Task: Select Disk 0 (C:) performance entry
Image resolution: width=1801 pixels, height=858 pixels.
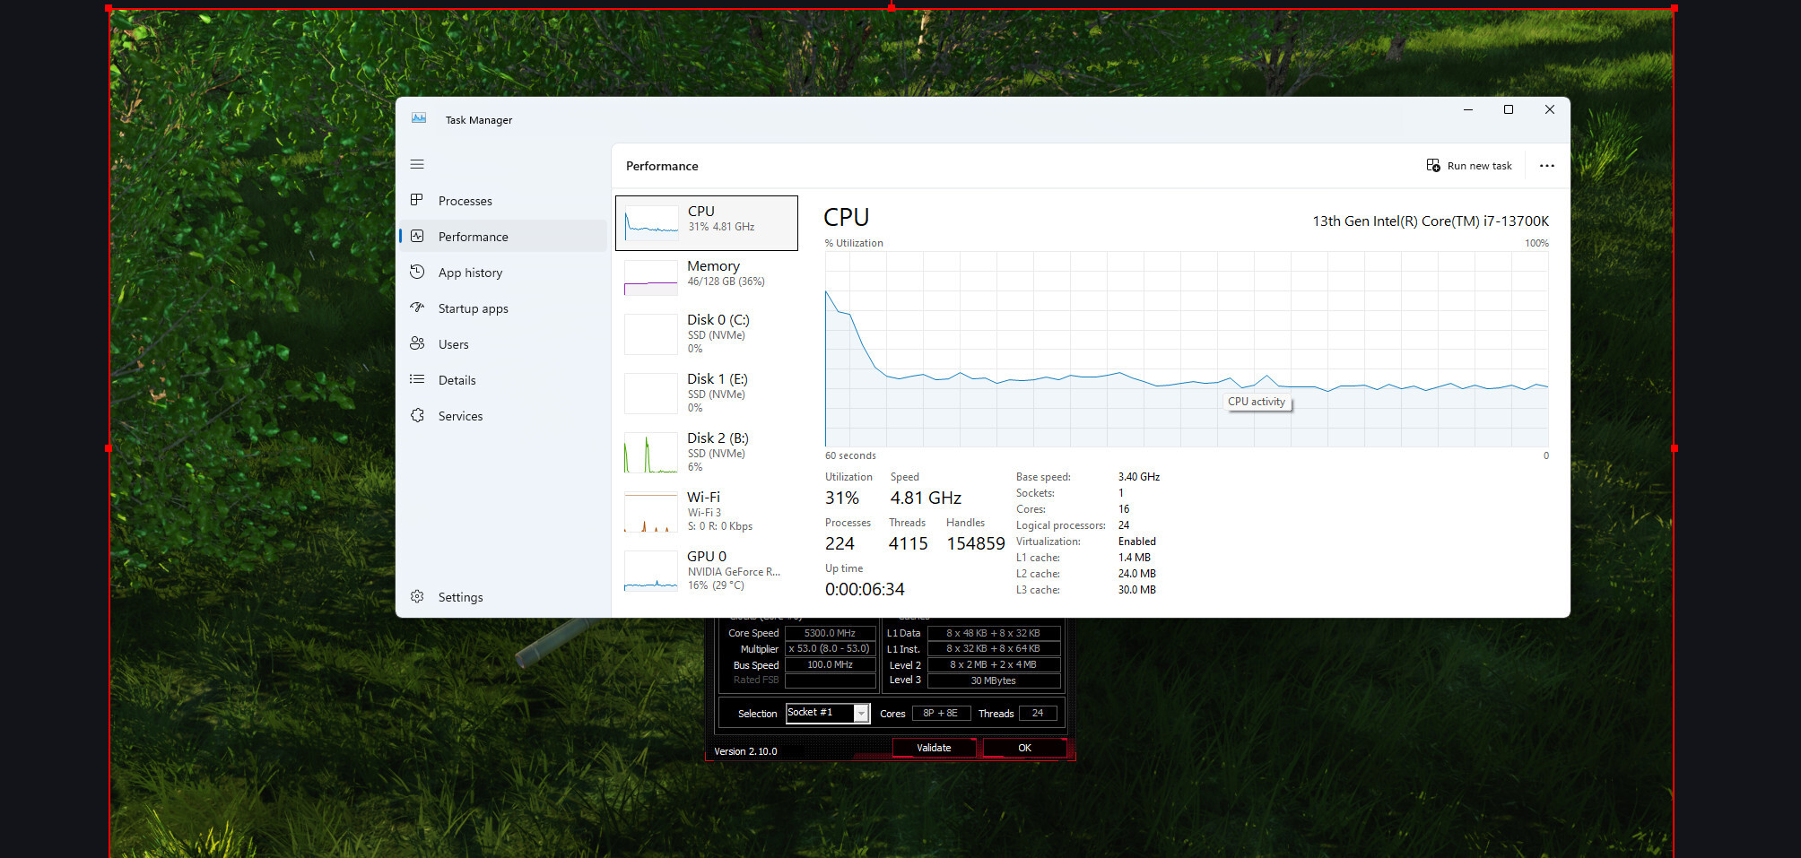Action: [707, 334]
